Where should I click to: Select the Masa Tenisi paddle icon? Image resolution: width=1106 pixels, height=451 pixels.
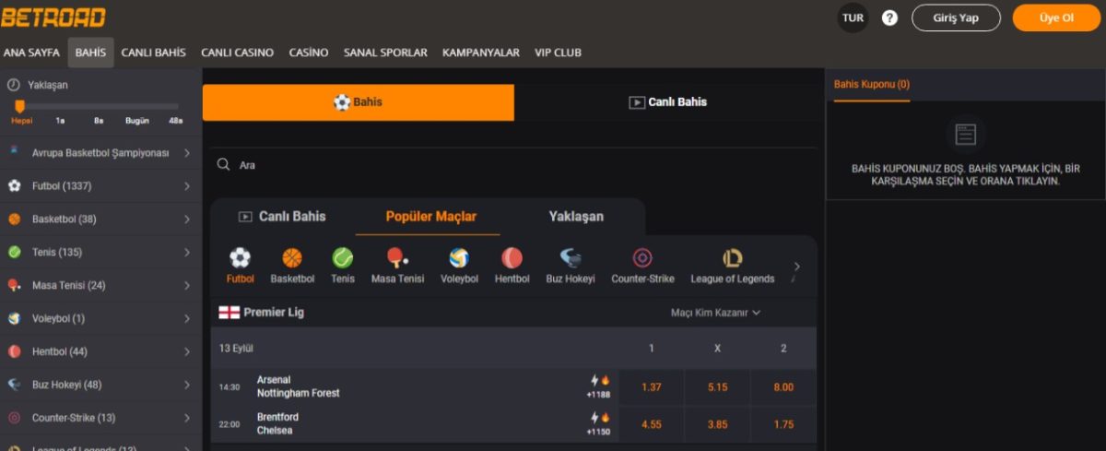[397, 258]
